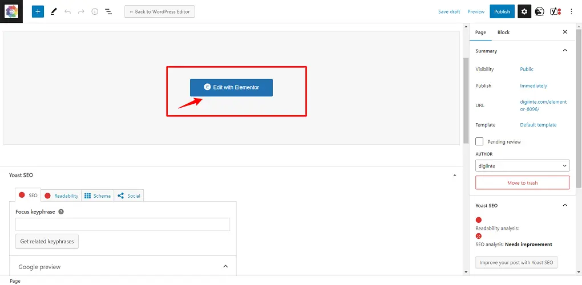Click the Redo arrow
The width and height of the screenshot is (582, 285).
coord(81,11)
